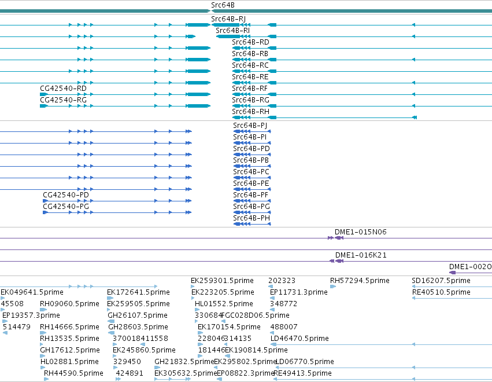Select coding sequence Src64B-PI
Screen dimensions: 492x382
click(x=250, y=137)
